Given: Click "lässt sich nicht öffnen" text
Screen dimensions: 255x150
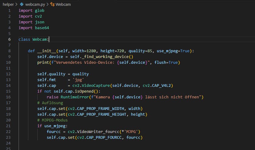Looking at the screenshot, I should click(172, 97).
